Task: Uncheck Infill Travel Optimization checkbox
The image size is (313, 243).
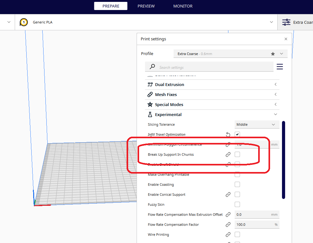Action: coord(237,134)
